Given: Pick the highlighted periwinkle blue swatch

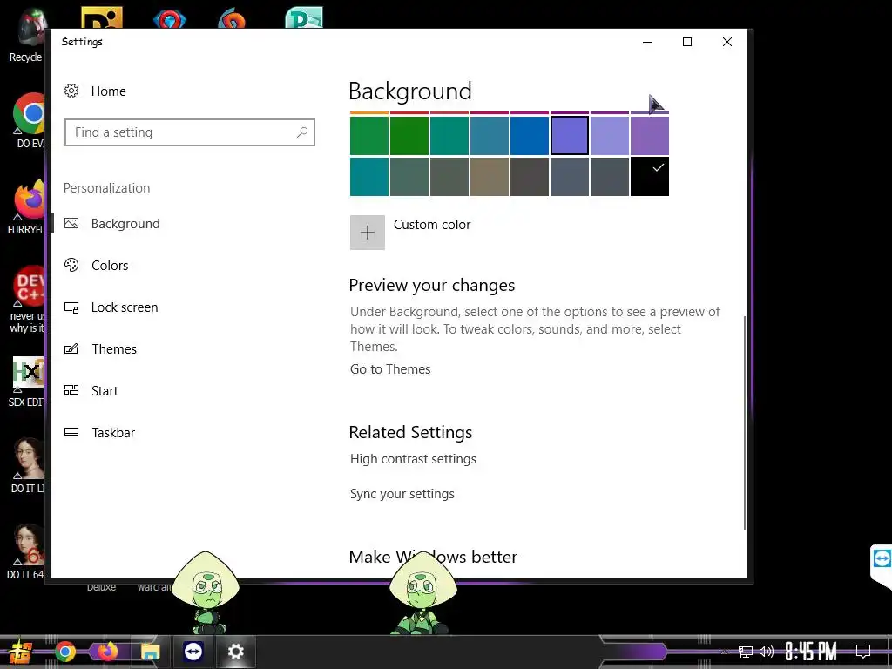Looking at the screenshot, I should coord(570,135).
